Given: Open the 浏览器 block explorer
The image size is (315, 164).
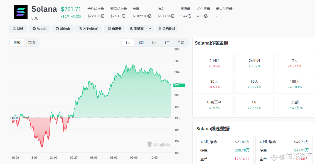Looking at the screenshot, I should click(x=137, y=29).
